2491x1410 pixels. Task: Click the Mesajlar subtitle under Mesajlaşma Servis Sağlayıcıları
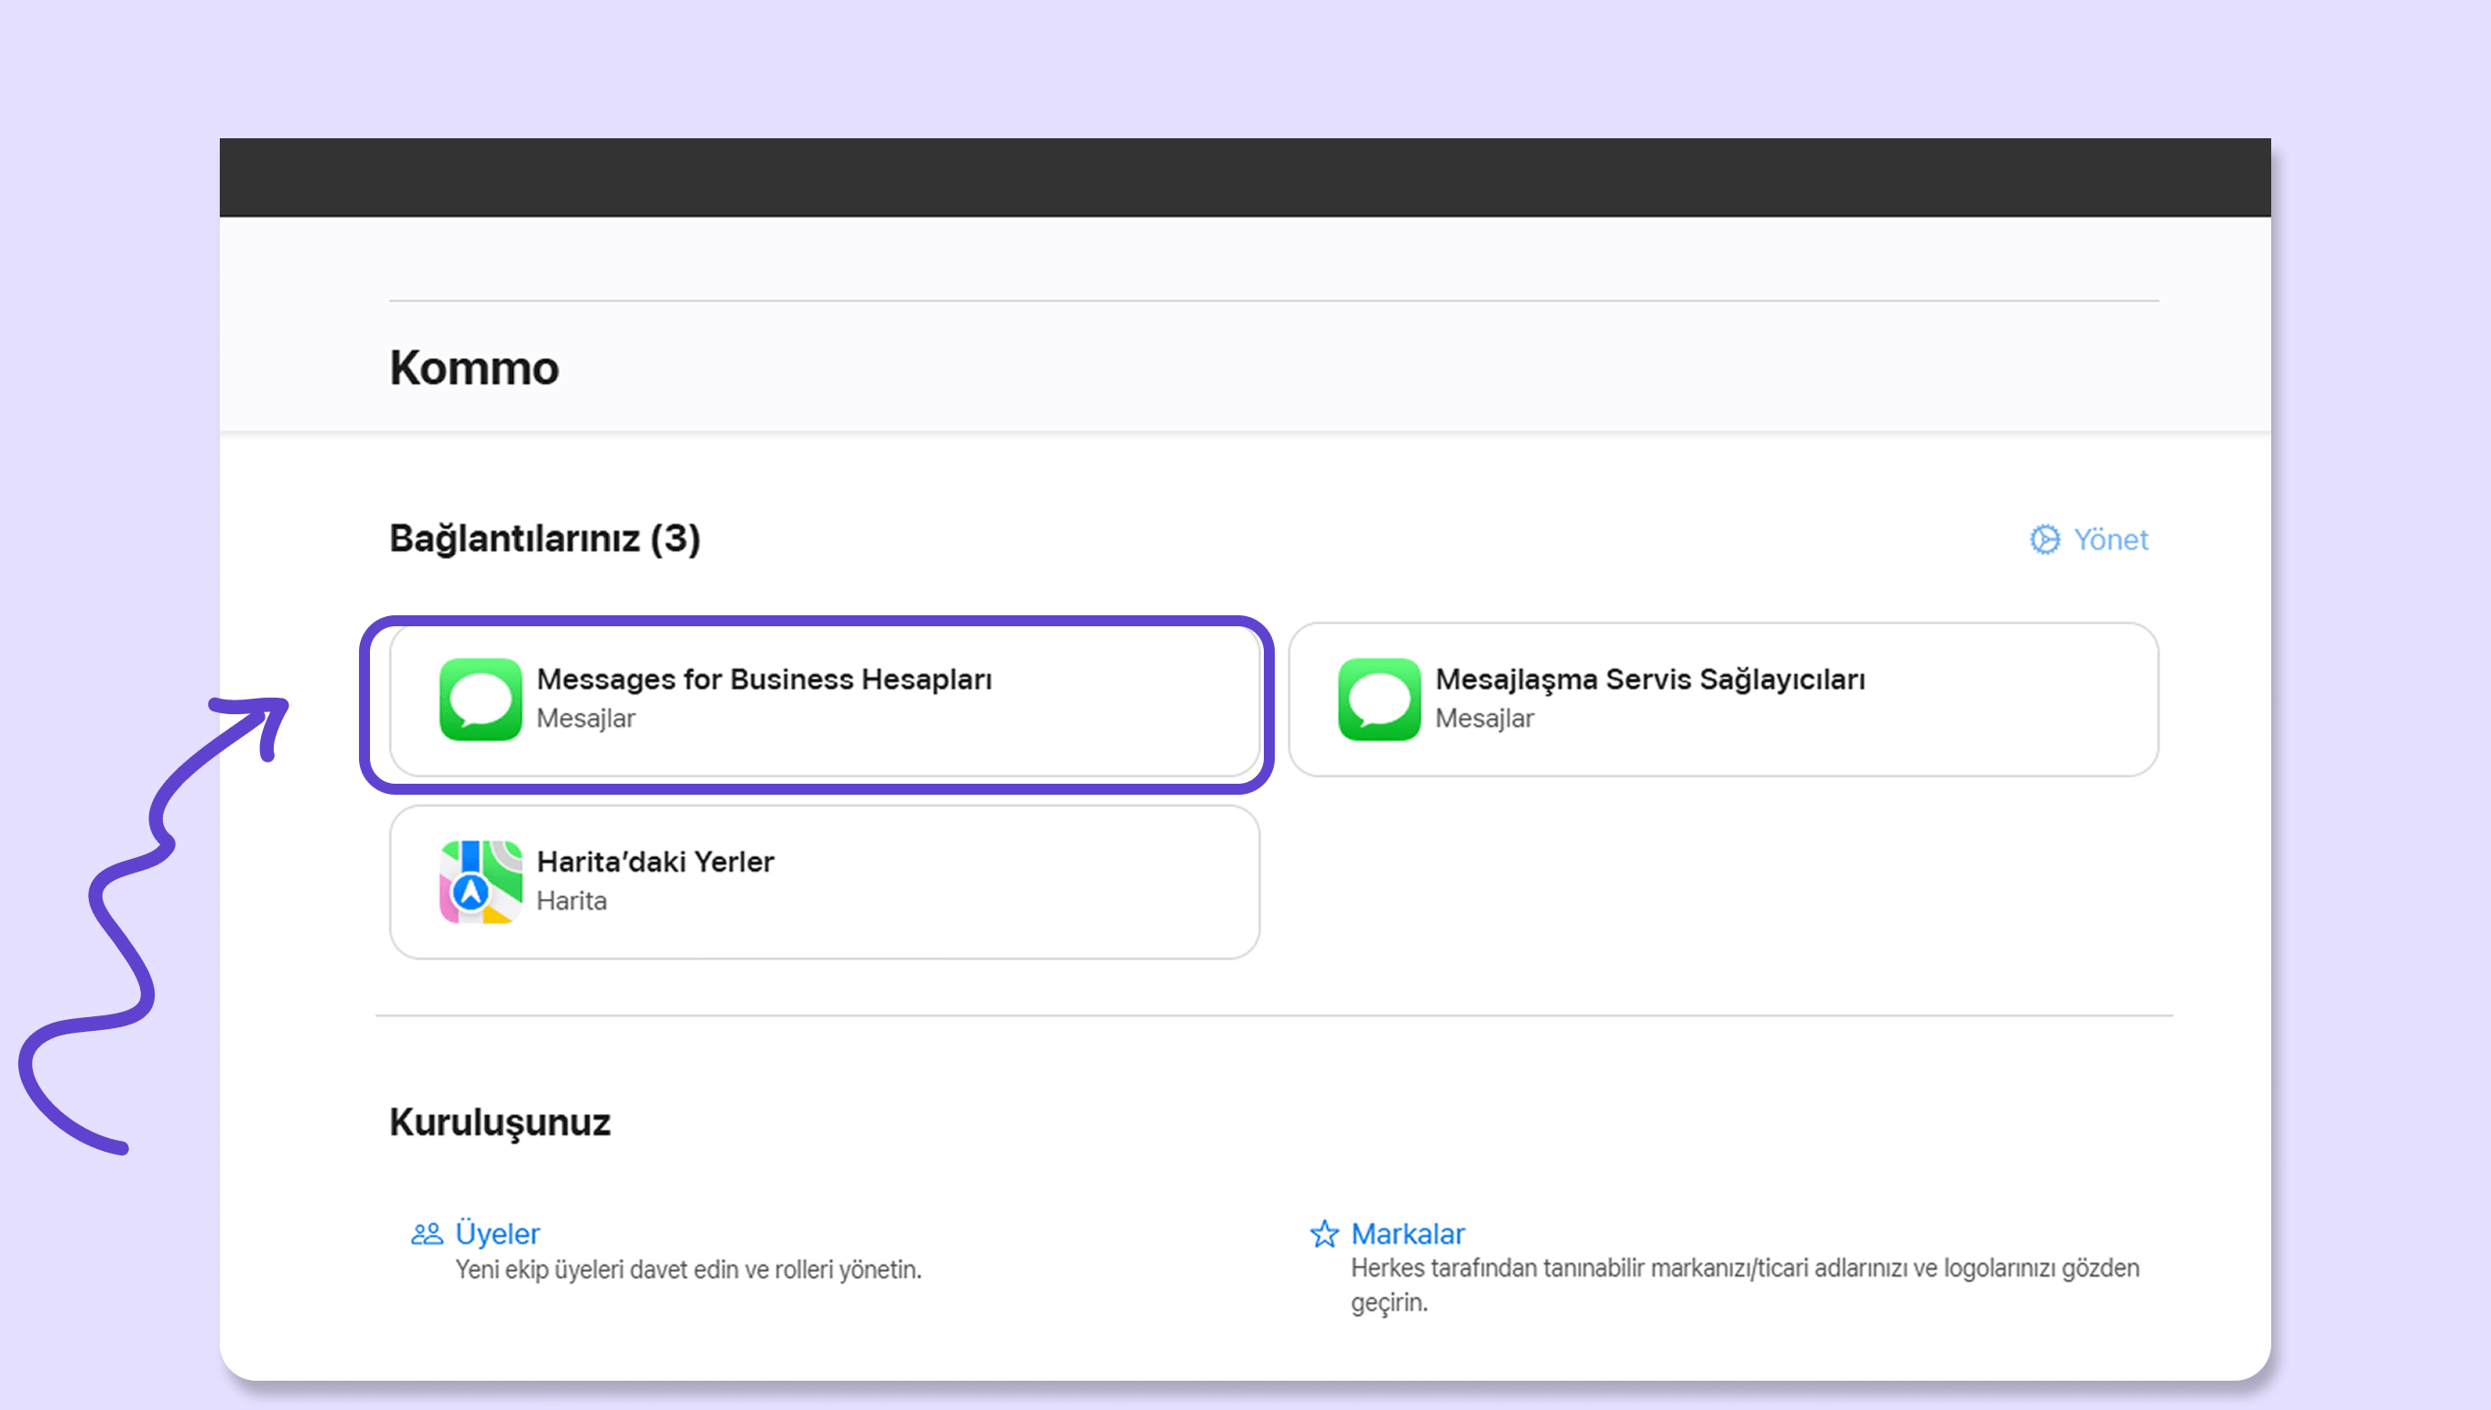[1484, 719]
